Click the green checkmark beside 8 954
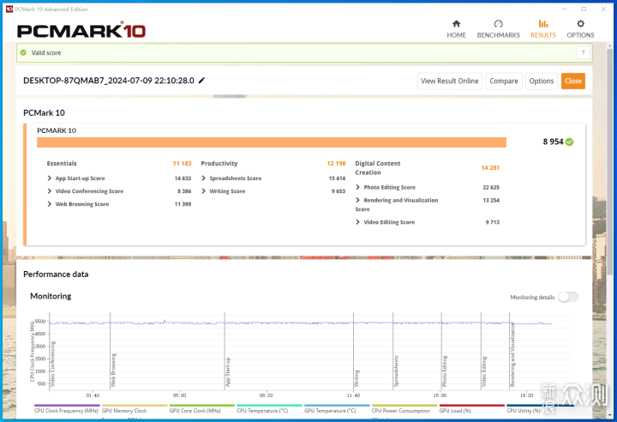The height and width of the screenshot is (422, 617). (569, 142)
